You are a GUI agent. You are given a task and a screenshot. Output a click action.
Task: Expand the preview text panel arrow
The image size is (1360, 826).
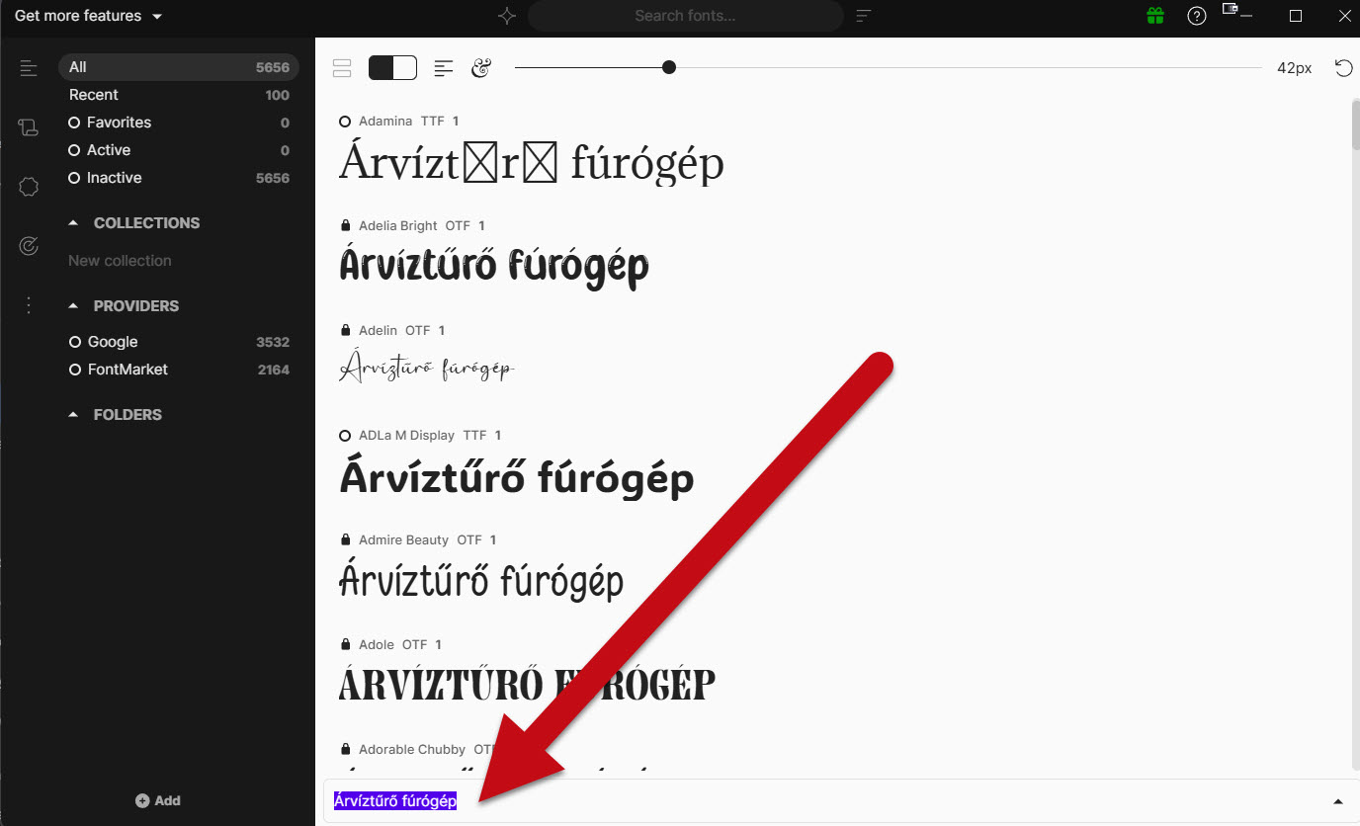[x=1338, y=801]
